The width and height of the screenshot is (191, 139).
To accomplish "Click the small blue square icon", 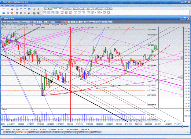I will click(x=8, y=13).
